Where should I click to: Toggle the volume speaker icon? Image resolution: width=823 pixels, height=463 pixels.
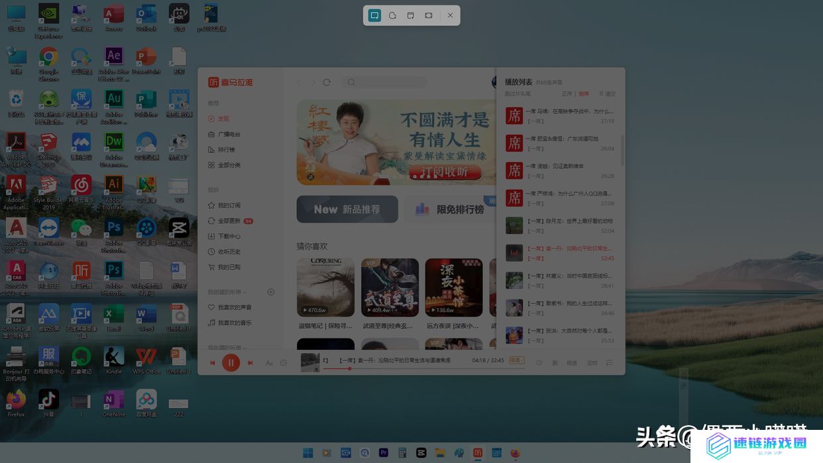[539, 363]
